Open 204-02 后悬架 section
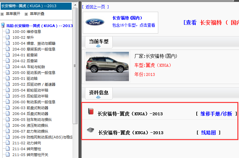239x158 pixels. [25, 61]
